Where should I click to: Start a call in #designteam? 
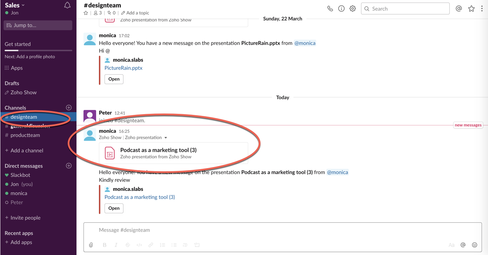point(330,9)
